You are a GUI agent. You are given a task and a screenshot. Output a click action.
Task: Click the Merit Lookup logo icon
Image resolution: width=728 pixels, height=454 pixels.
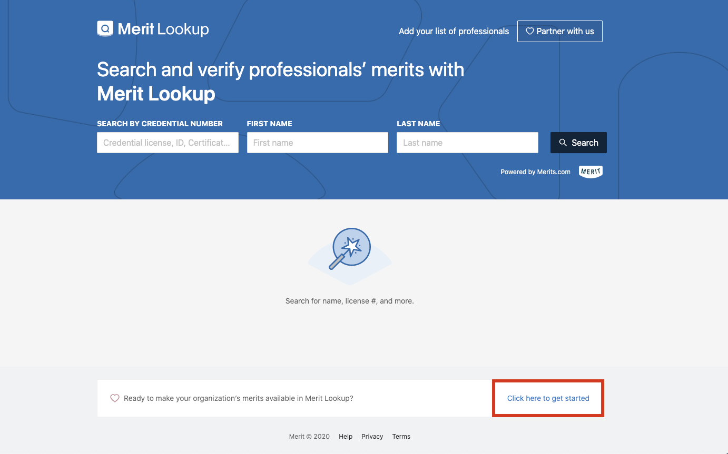pos(105,29)
